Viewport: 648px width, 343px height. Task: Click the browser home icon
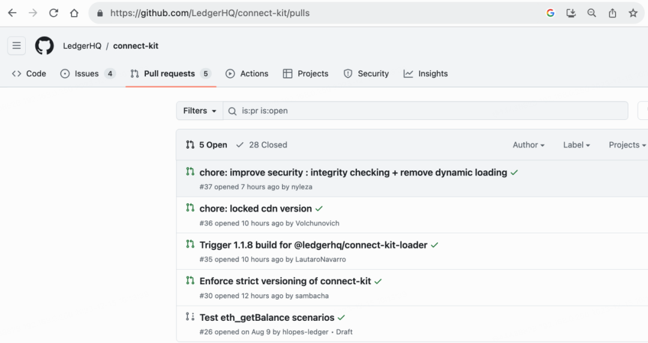point(74,13)
